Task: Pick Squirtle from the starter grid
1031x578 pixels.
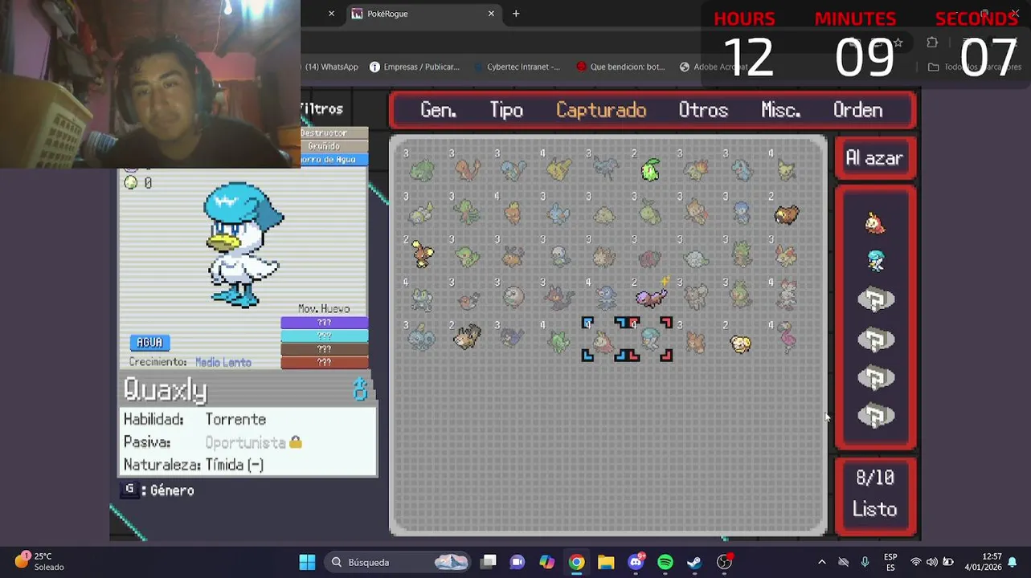Action: tap(513, 169)
